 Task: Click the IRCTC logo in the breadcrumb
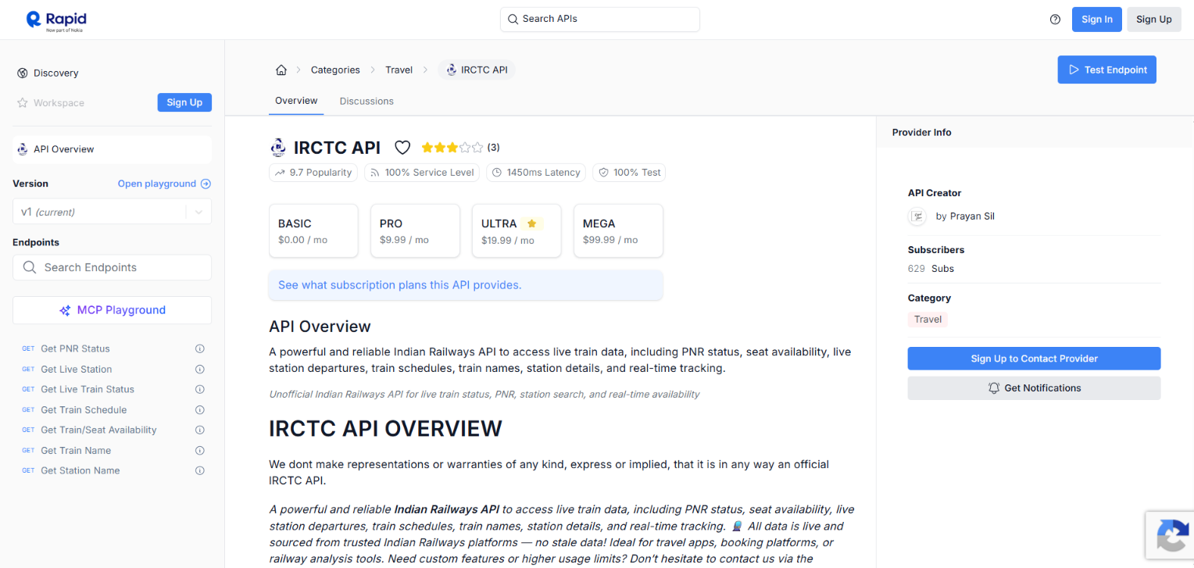coord(452,70)
